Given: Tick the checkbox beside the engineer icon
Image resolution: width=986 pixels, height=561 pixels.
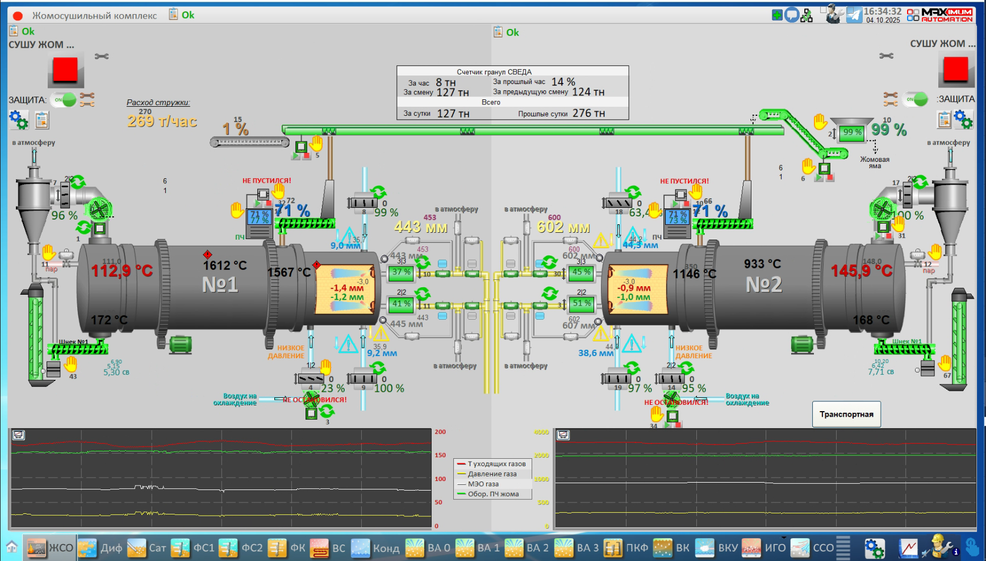Looking at the screenshot, I should 823,10.
